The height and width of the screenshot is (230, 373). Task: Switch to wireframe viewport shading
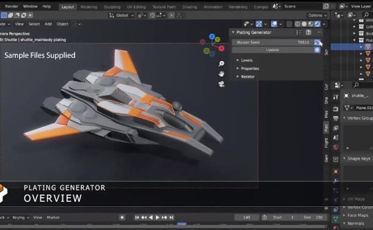(297, 24)
